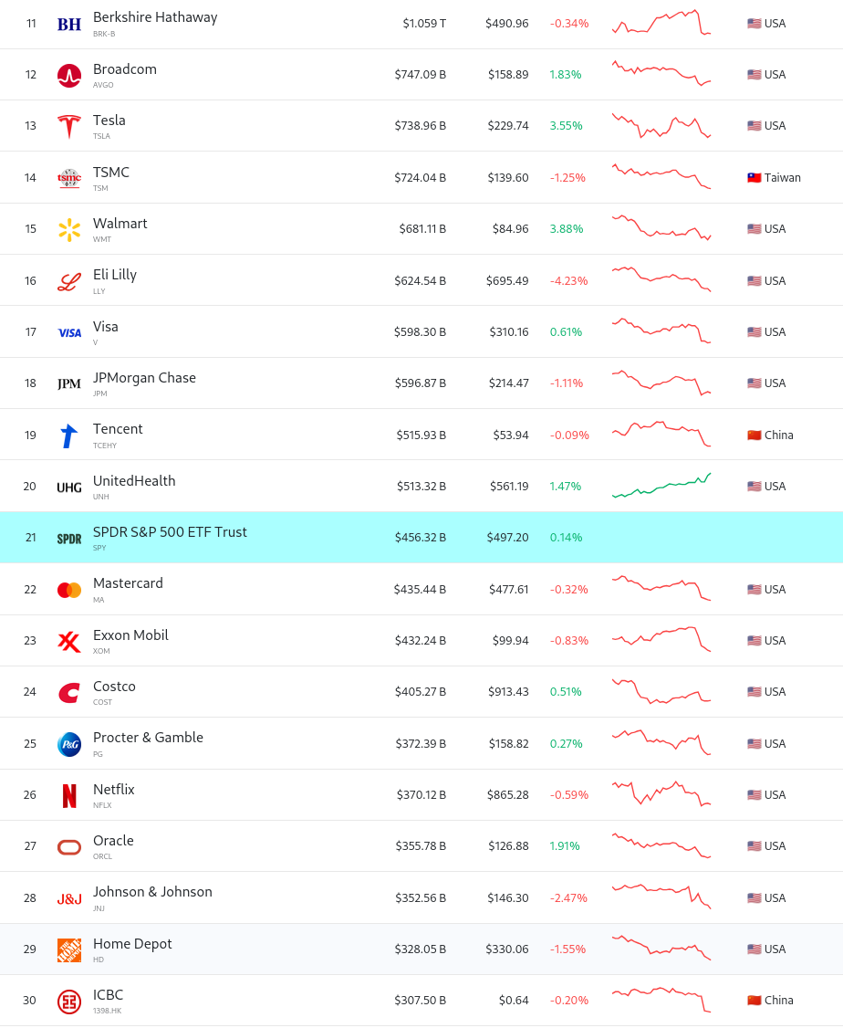Click the UHG logo icon
This screenshot has height=1028, width=843.
click(x=69, y=488)
